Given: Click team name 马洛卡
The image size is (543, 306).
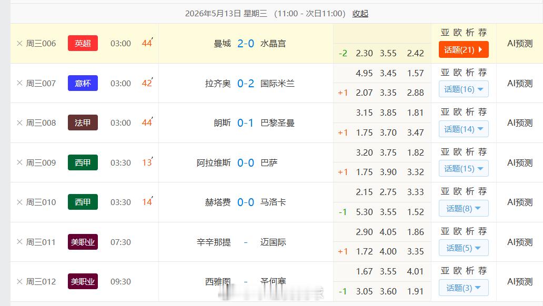Looking at the screenshot, I should (273, 202).
